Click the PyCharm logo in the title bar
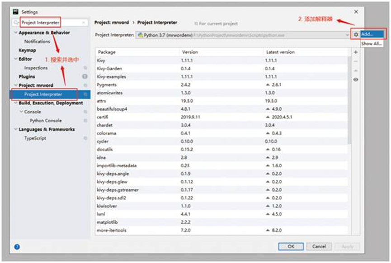Screen dimensions: 391x263 [x=16, y=12]
